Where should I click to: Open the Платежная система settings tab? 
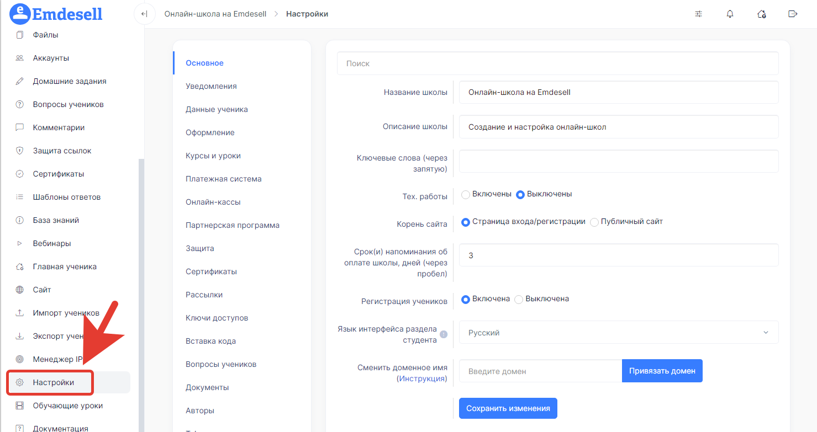[224, 179]
